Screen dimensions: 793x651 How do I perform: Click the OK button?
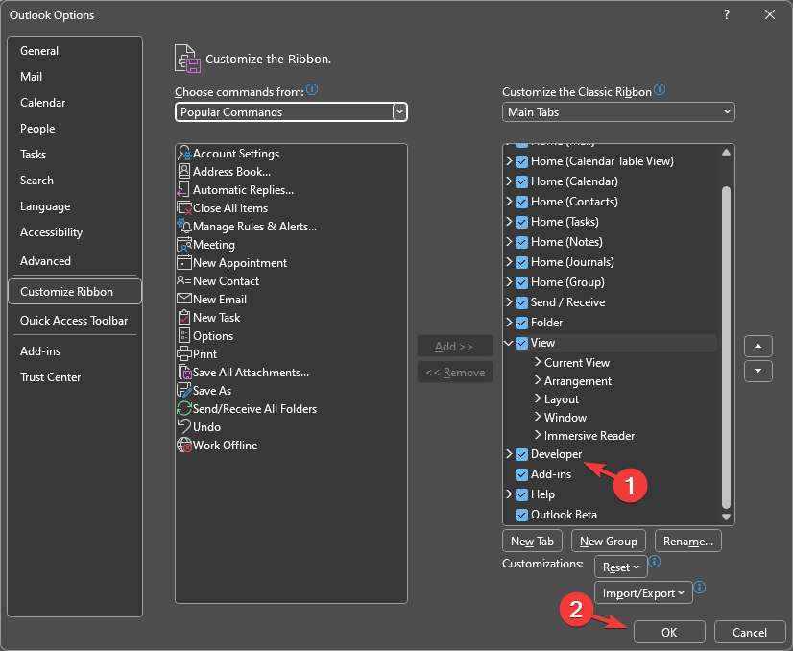pos(669,633)
